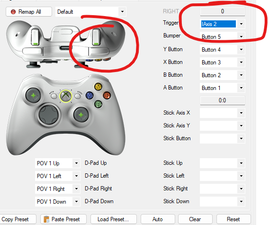Image resolution: width=269 pixels, height=225 pixels.
Task: Open the POV 1 Up D-Pad dropdown
Action: pos(76,163)
